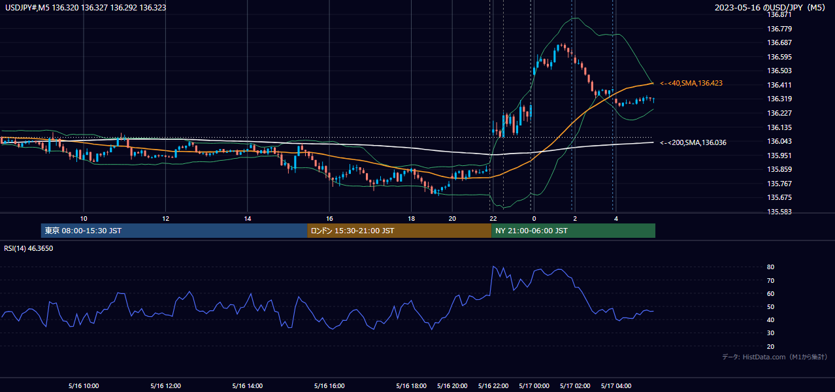Click the 5/16 12:00 date label
835x392 pixels.
tap(165, 386)
